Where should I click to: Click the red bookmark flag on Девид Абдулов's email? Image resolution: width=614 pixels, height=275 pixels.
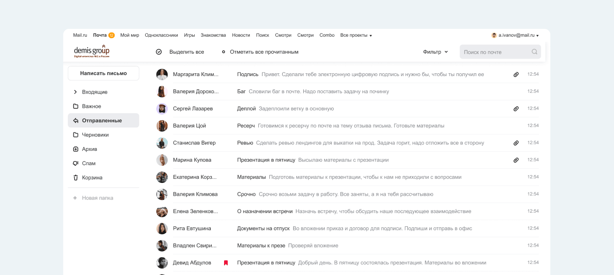click(226, 263)
